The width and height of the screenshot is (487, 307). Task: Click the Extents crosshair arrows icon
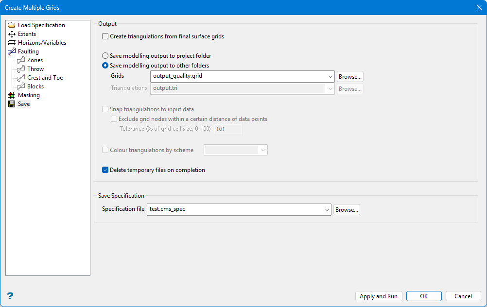tap(12, 34)
